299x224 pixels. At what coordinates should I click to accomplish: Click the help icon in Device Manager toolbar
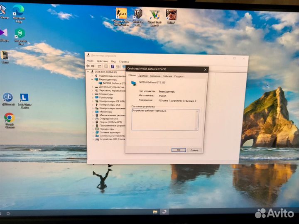tap(113, 66)
